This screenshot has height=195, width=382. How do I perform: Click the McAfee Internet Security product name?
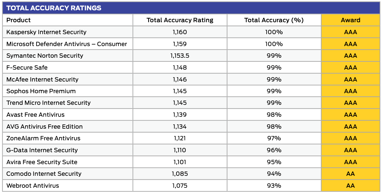point(42,79)
